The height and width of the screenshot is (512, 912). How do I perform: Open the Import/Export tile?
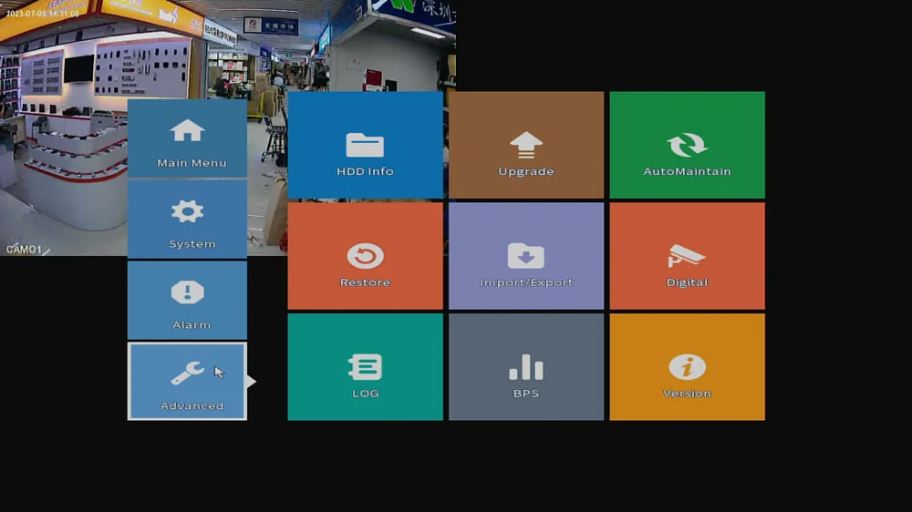tap(526, 256)
